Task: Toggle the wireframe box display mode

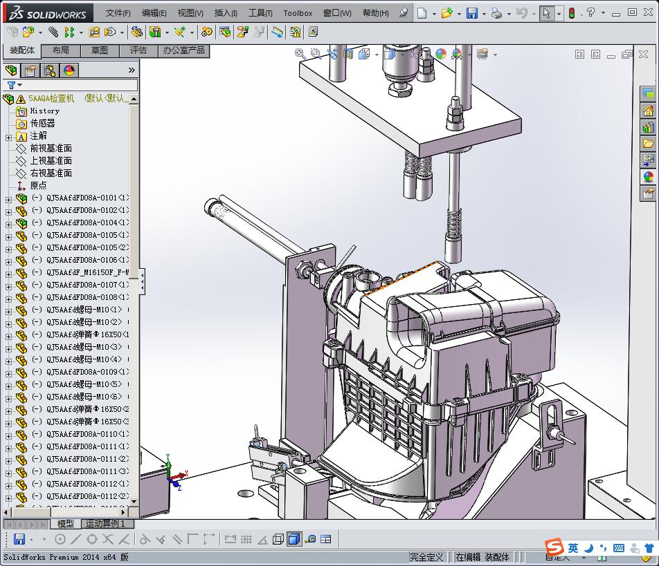Action: [278, 539]
